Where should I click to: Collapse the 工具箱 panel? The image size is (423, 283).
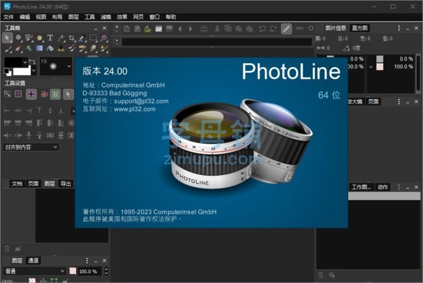tap(96, 29)
